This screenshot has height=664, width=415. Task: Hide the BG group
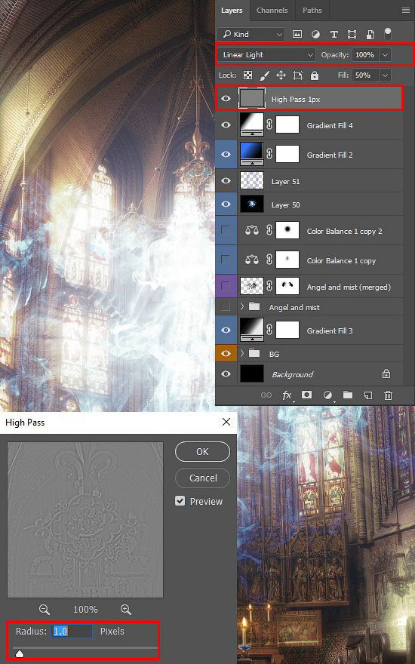(x=226, y=353)
